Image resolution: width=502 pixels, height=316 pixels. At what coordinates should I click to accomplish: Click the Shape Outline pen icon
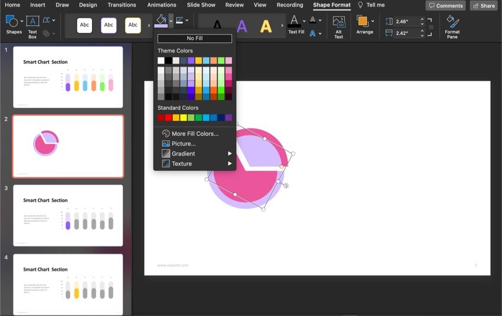tap(178, 21)
